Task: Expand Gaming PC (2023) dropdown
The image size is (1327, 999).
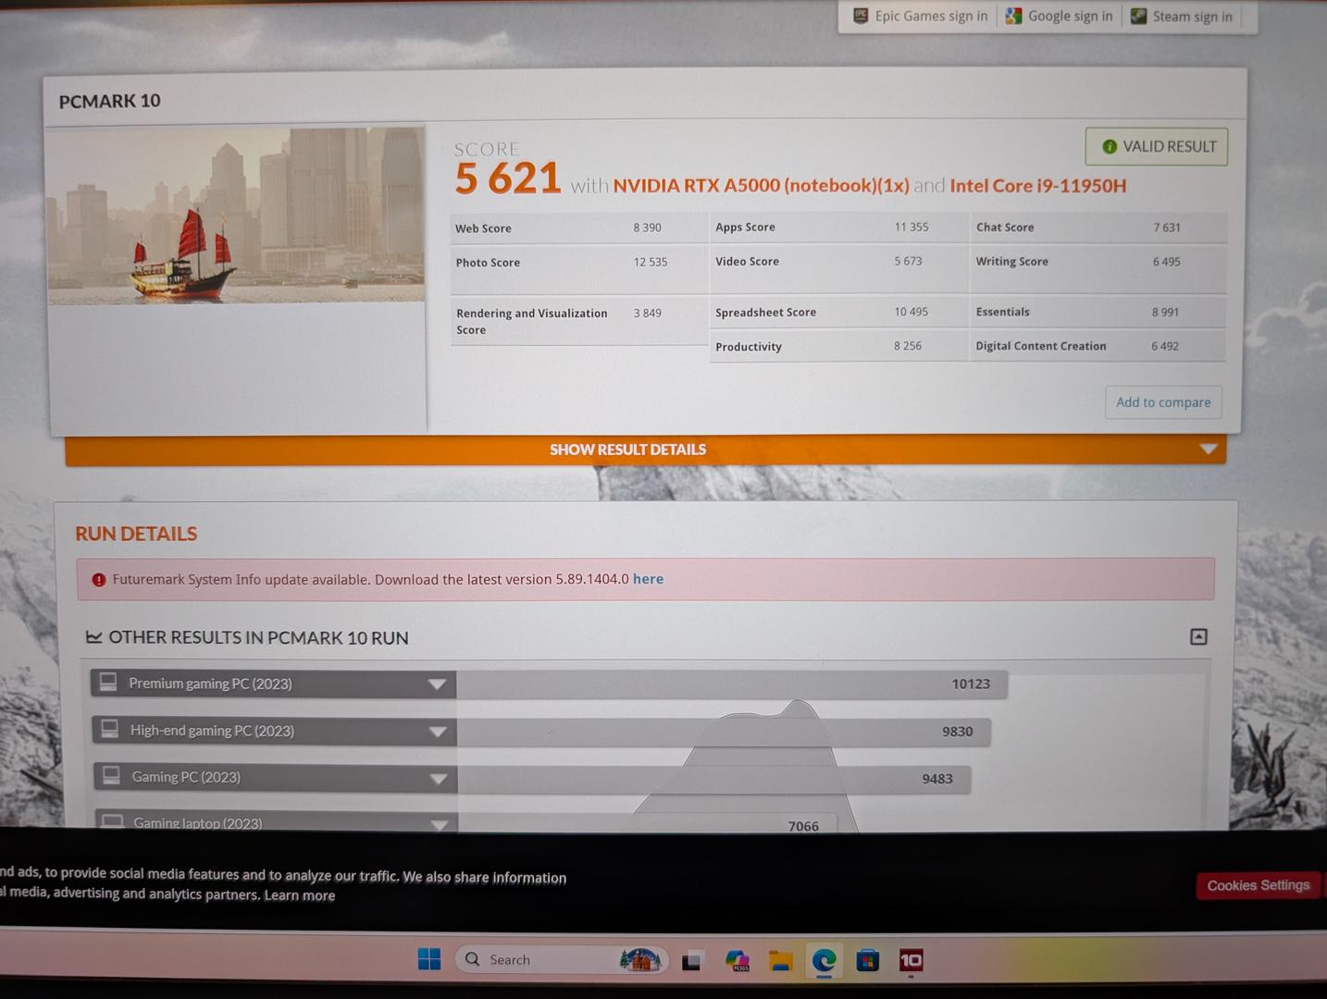Action: 439,779
